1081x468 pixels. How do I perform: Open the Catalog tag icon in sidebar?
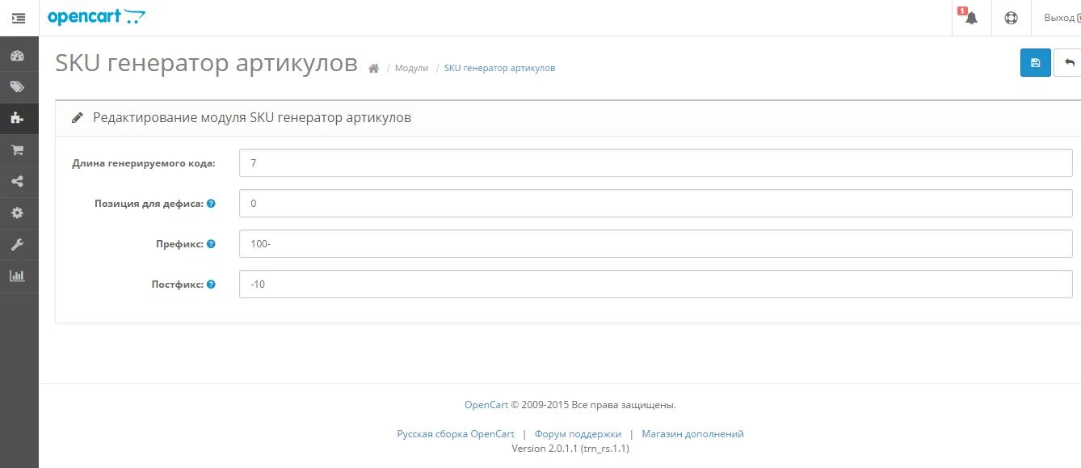tap(18, 86)
